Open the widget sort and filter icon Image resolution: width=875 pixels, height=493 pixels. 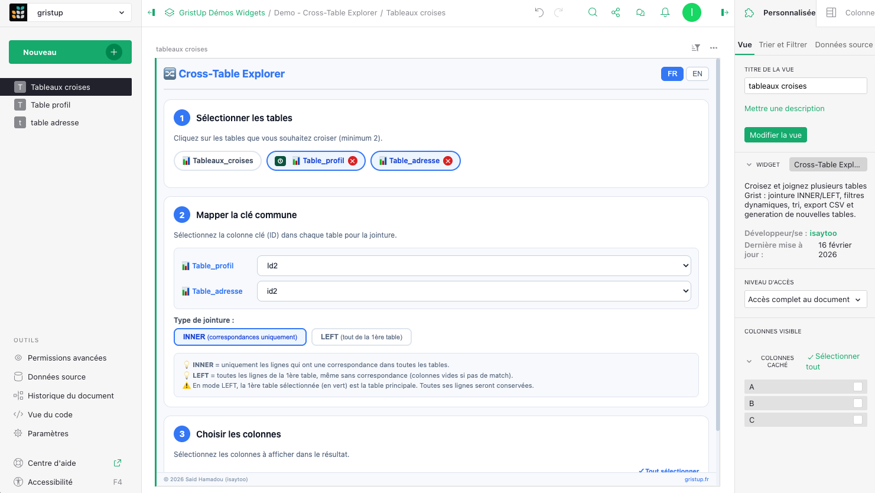point(696,48)
